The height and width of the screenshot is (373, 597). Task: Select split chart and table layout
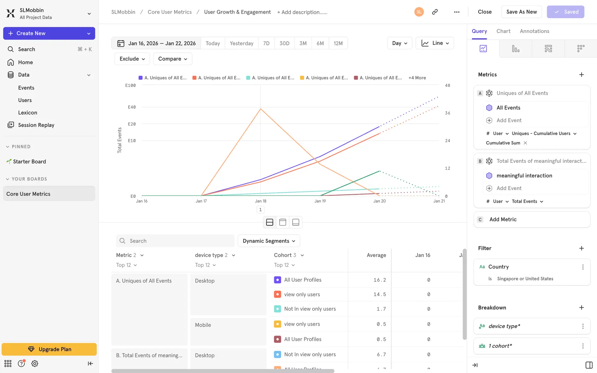pos(270,222)
